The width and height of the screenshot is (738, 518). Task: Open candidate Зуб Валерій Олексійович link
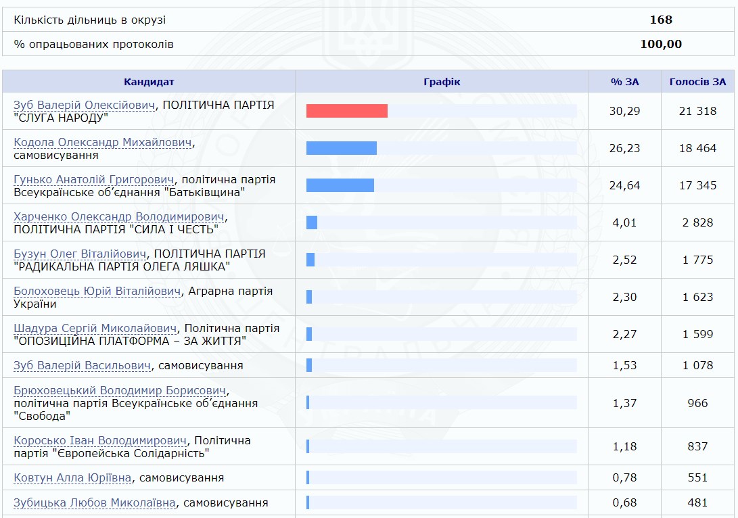(85, 105)
